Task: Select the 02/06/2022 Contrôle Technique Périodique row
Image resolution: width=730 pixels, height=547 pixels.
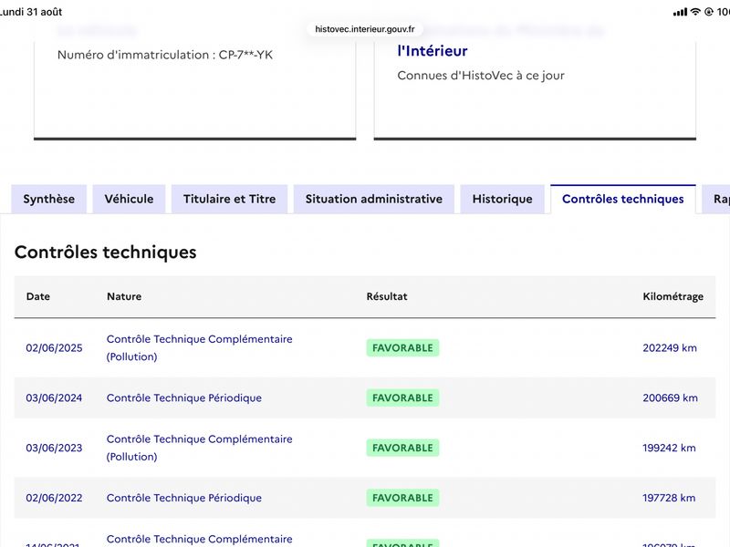Action: click(364, 498)
